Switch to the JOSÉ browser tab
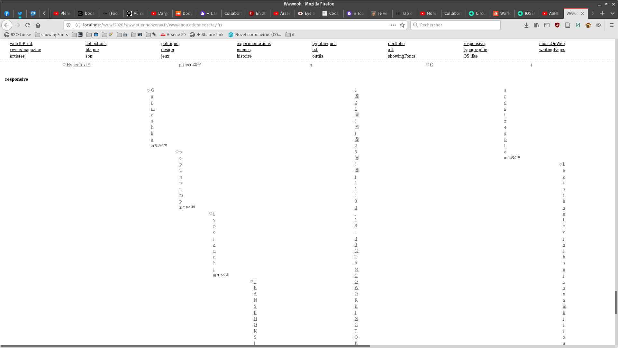This screenshot has height=348, width=618. [527, 13]
